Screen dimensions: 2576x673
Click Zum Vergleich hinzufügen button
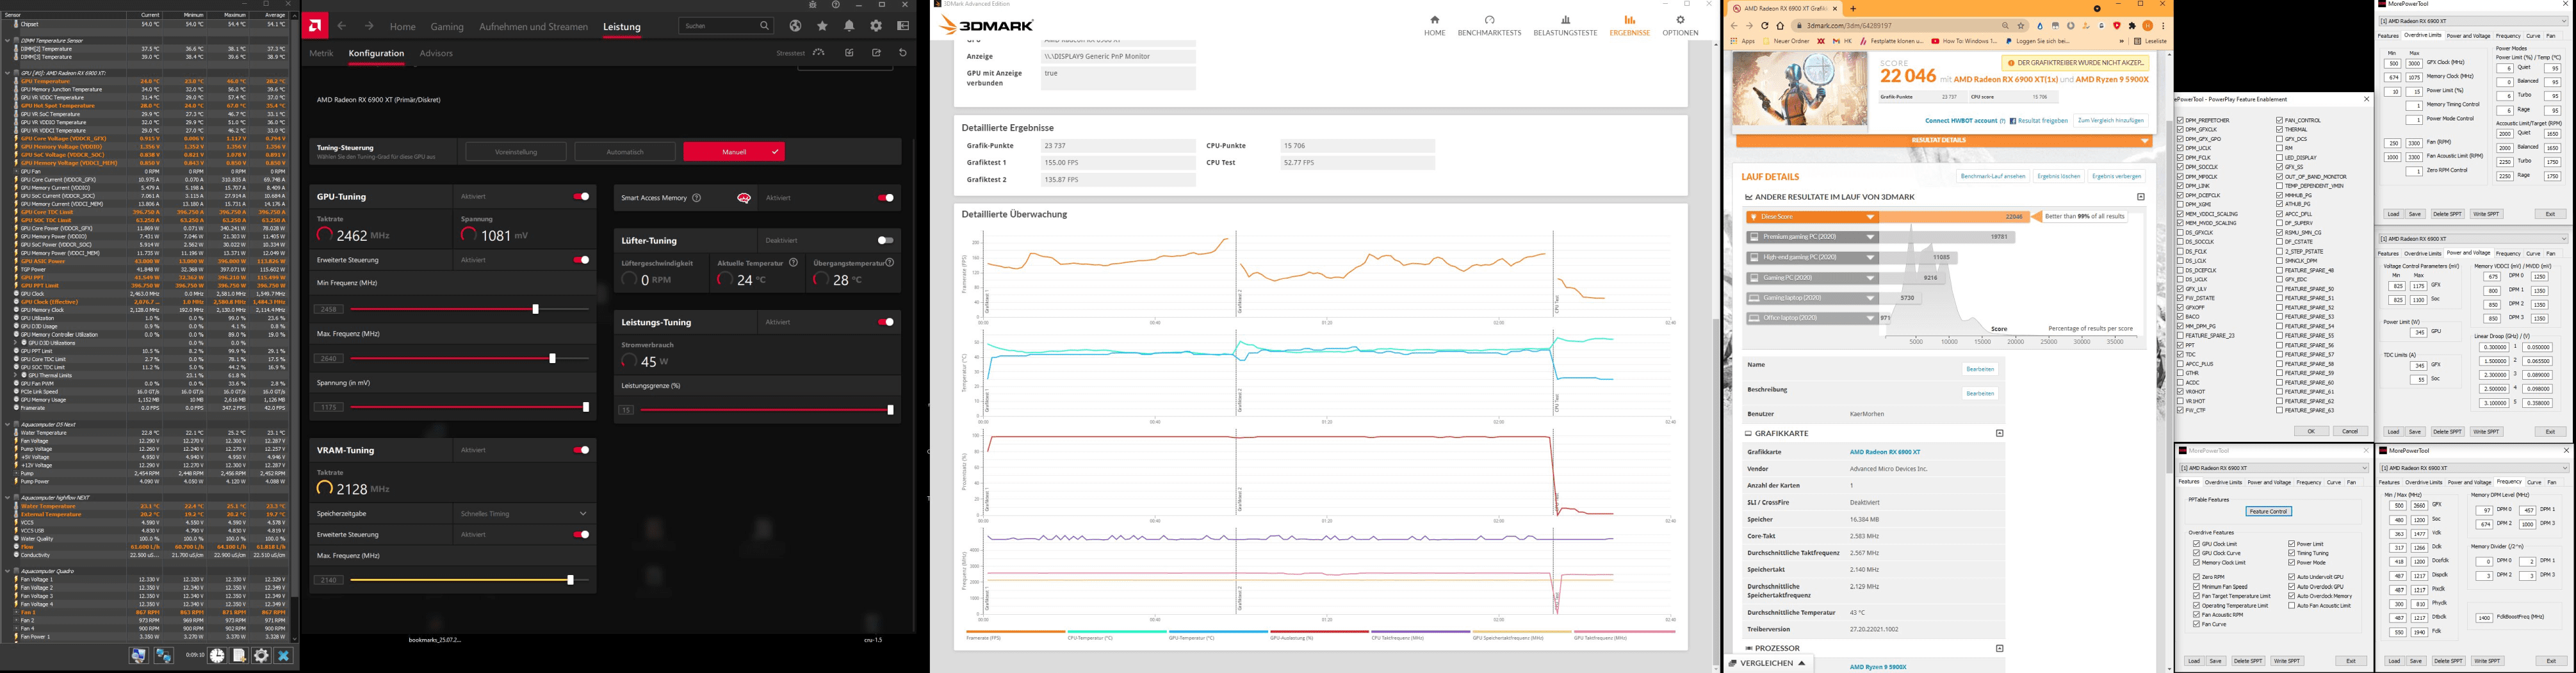click(2110, 121)
